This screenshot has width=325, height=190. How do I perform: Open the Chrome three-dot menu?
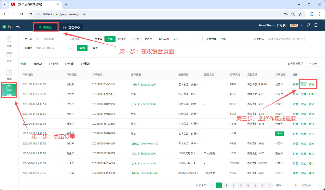(x=319, y=14)
